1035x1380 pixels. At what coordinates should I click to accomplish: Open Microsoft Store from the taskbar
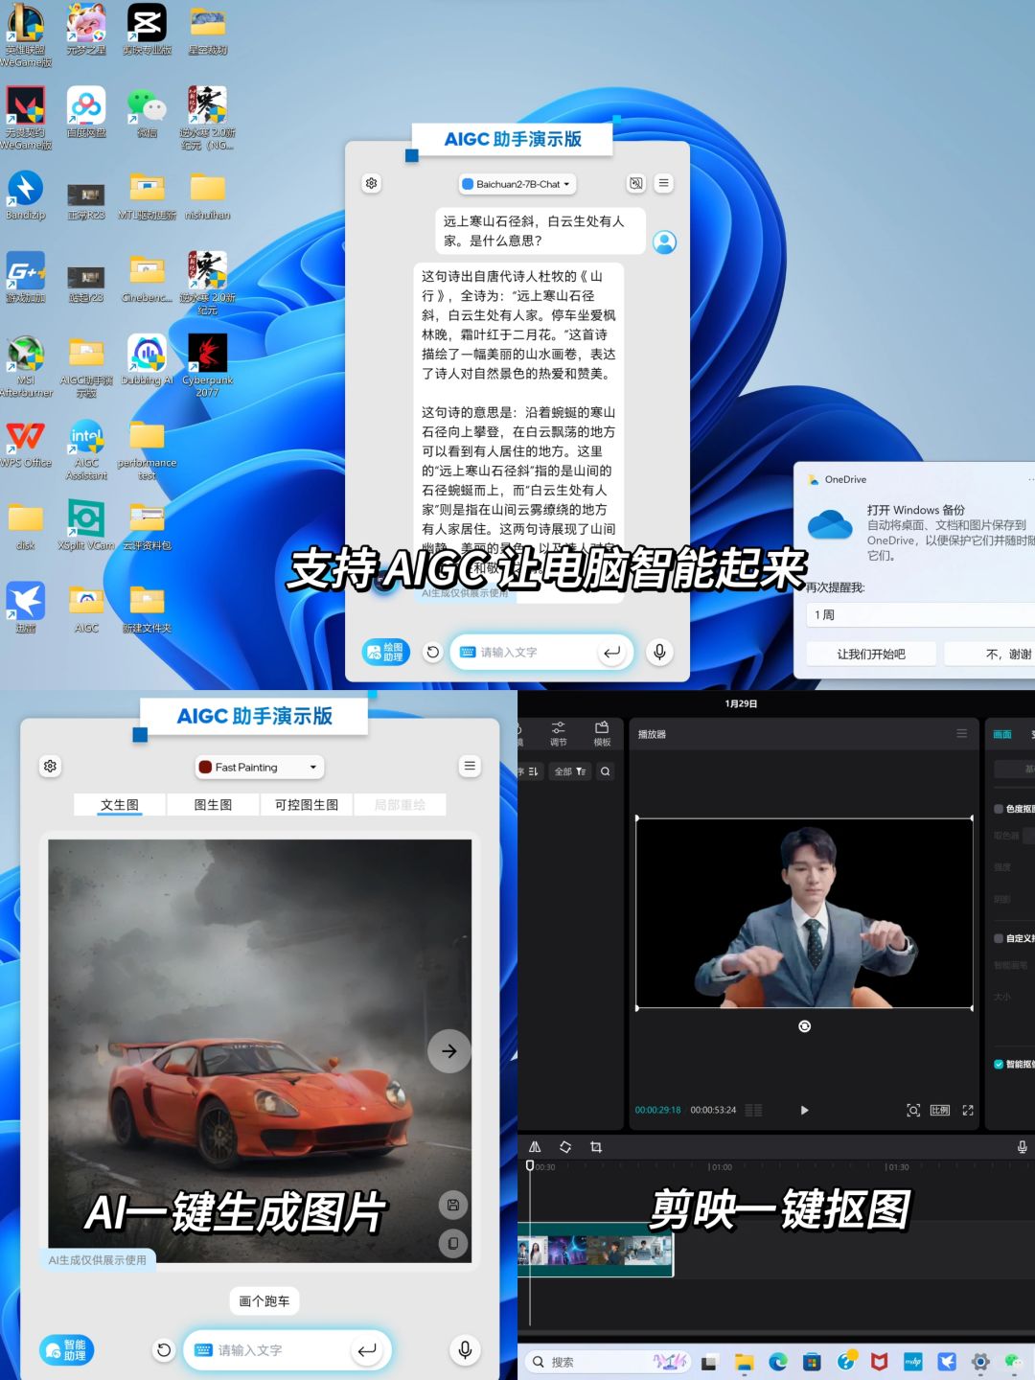812,1362
